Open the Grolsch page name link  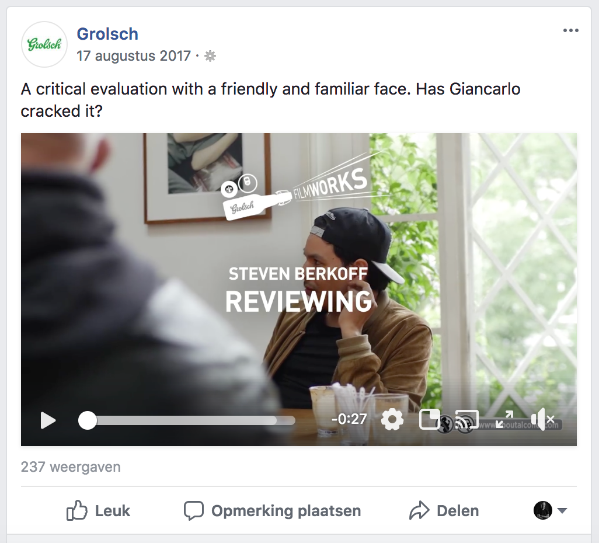[x=107, y=34]
